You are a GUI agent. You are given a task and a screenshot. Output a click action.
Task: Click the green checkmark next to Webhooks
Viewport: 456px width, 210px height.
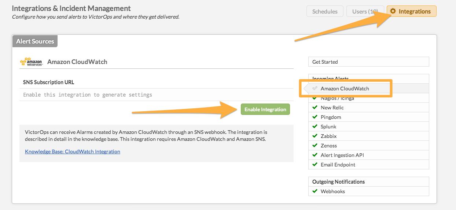pos(315,191)
